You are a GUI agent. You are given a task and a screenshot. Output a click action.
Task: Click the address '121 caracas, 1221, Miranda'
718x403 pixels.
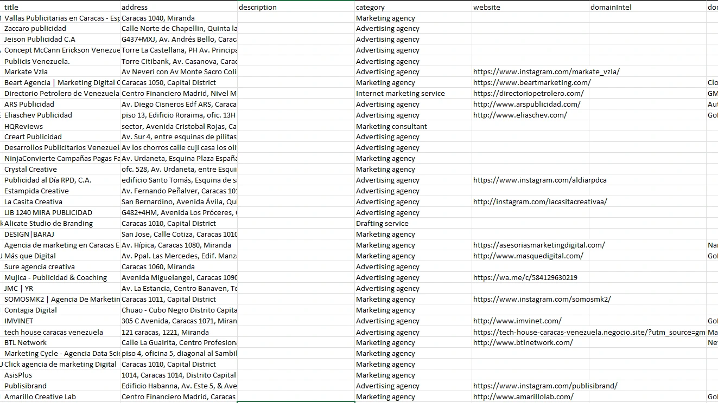point(179,332)
